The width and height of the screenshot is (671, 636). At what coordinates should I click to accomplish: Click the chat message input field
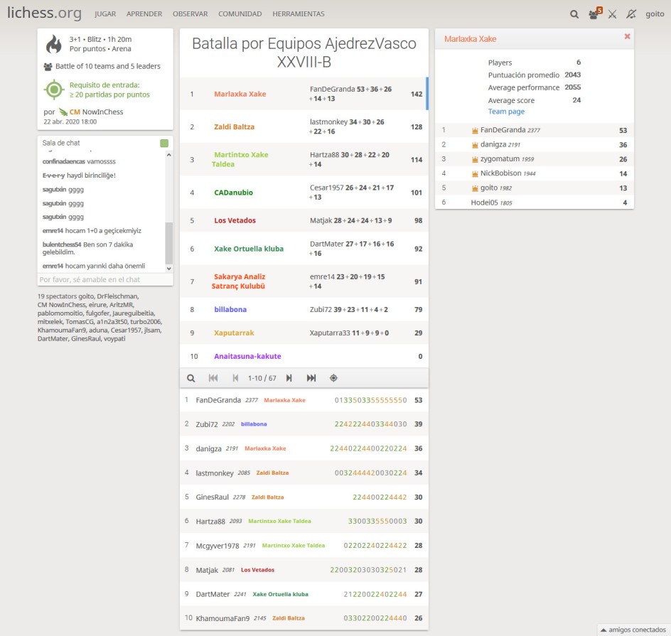pyautogui.click(x=104, y=279)
